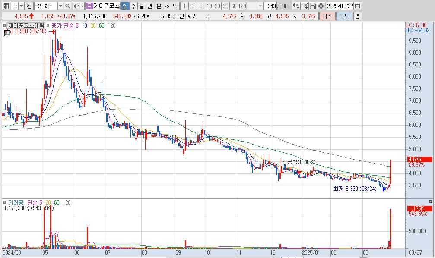Select the 120 interval button
The width and height of the screenshot is (435, 258).
tap(242, 6)
